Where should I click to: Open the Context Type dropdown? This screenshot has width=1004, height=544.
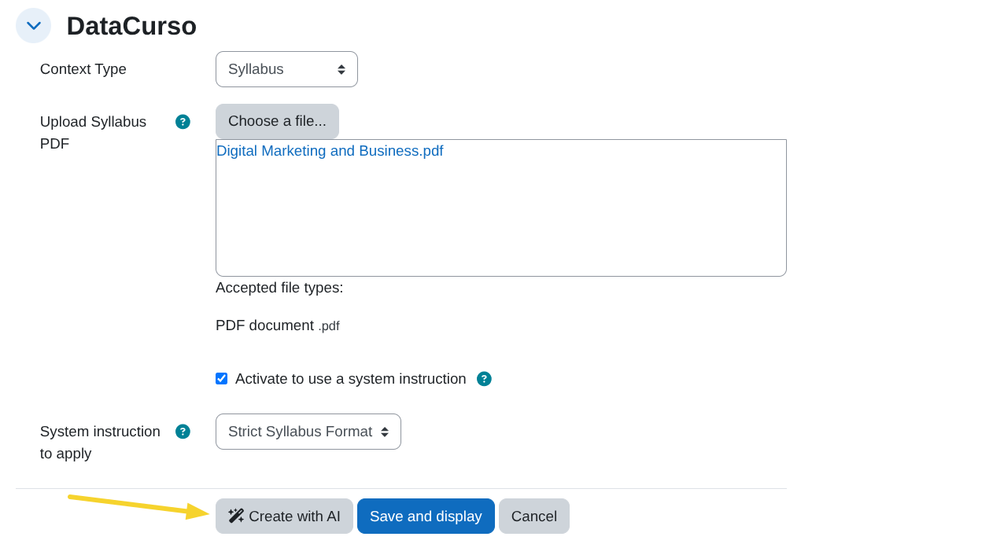286,69
